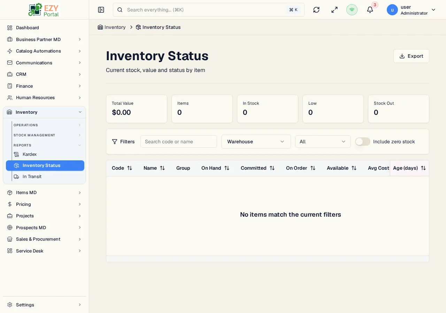
Task: Click the Settings gear icon
Action: click(x=10, y=305)
